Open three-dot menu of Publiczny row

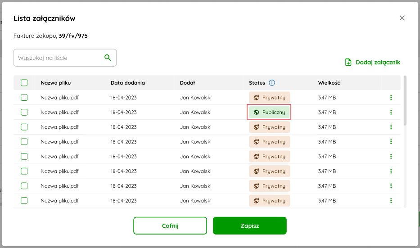[x=391, y=112]
